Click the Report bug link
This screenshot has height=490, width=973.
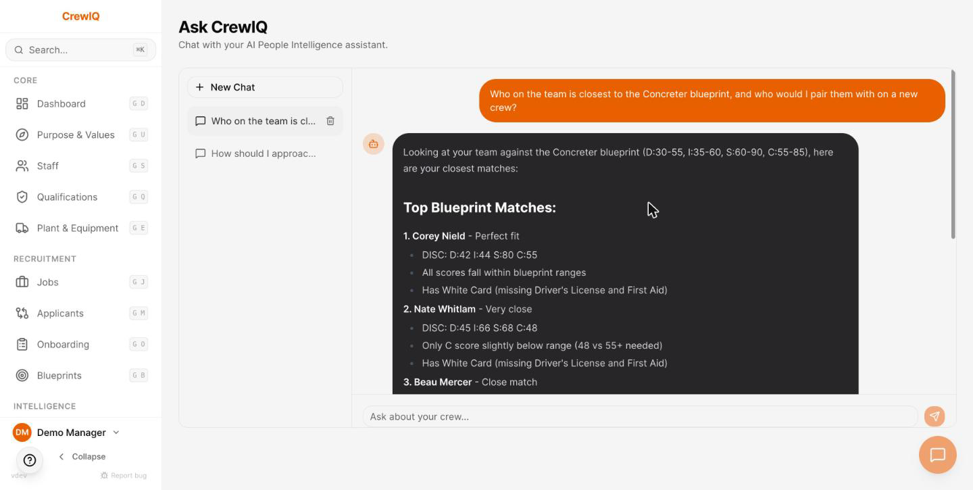pos(123,475)
